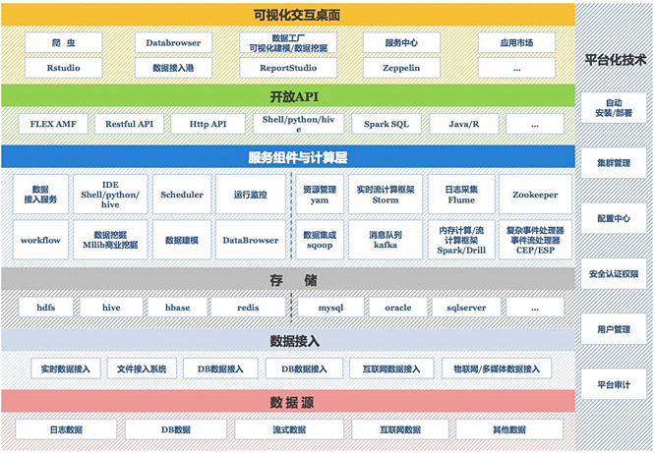Select the 内存计算/流计算框架 Spark/Drill box
Viewport: 655px width, 453px height.
pos(461,240)
